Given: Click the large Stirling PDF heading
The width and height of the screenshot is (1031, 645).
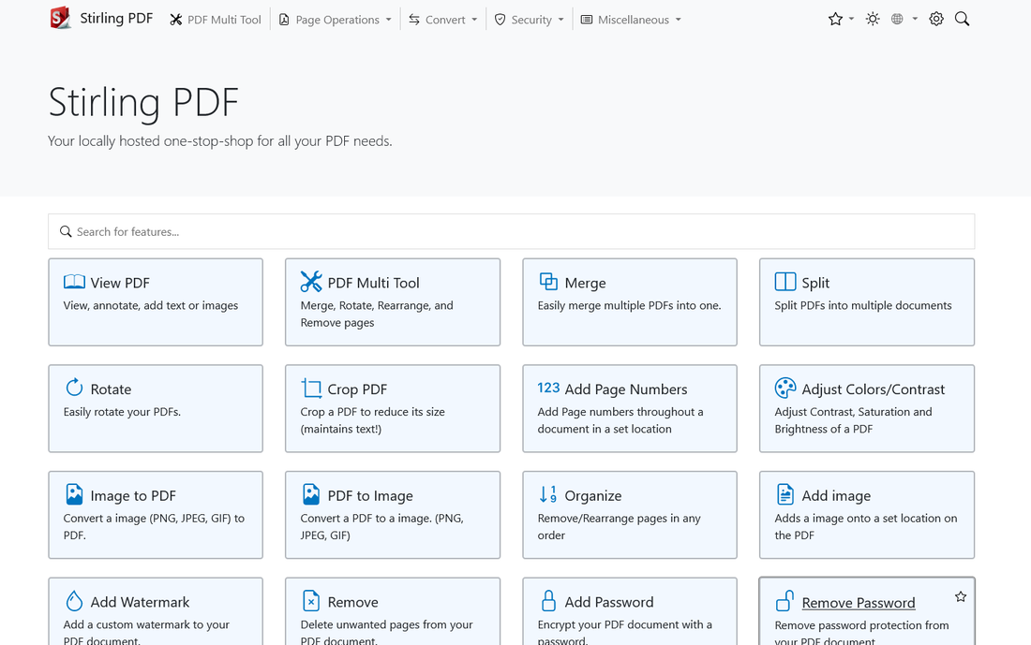Looking at the screenshot, I should click(x=143, y=102).
